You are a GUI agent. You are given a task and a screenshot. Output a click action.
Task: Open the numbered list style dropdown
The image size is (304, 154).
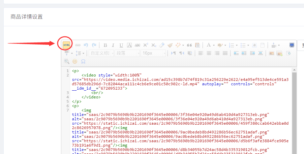(x=237, y=45)
